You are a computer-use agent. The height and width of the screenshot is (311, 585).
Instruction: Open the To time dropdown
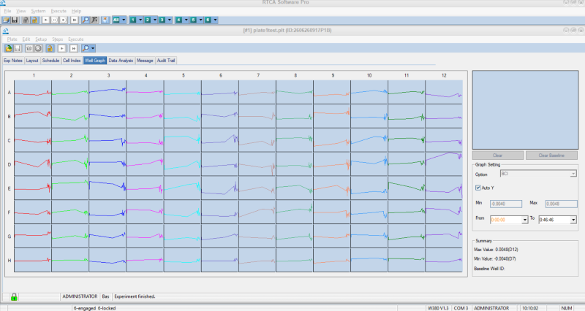point(573,220)
